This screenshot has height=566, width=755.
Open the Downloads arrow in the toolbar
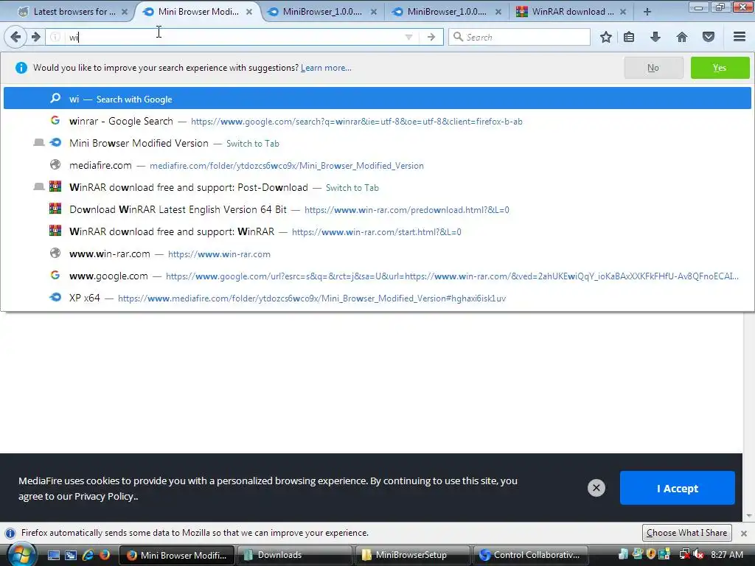tap(655, 37)
